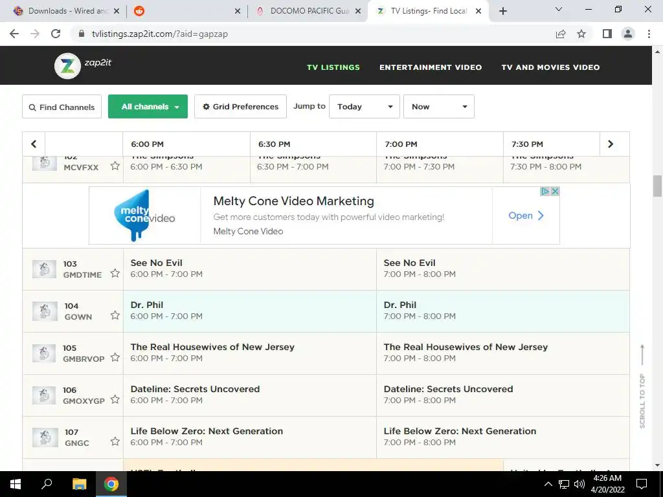Open the notification center icon

click(x=642, y=484)
